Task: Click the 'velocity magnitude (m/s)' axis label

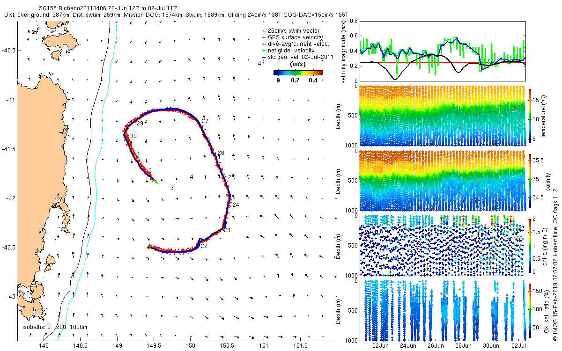Action: point(344,51)
